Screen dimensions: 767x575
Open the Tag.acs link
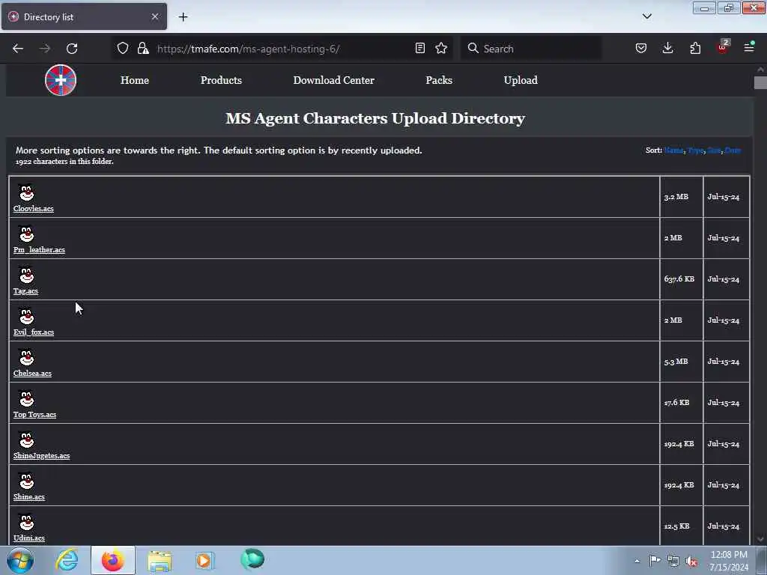point(25,291)
